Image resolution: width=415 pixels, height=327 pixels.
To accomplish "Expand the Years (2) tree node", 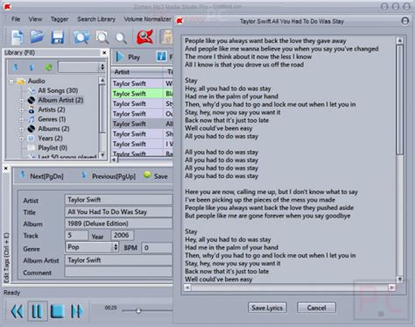I will click(21, 139).
